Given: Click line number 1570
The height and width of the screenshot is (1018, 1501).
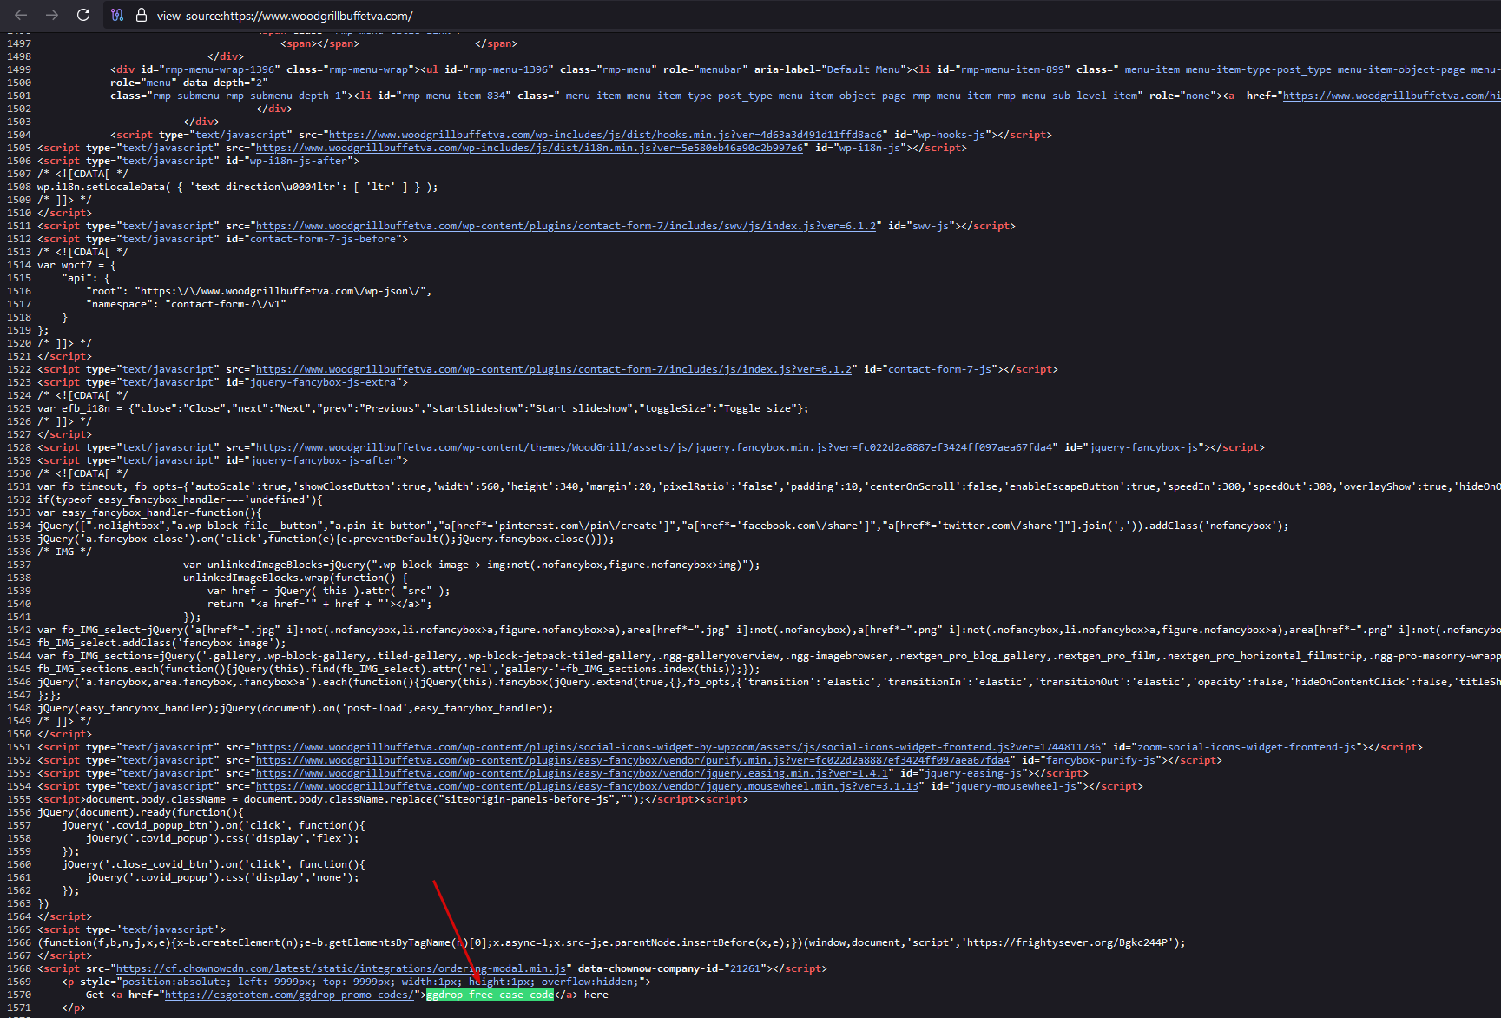Looking at the screenshot, I should [18, 995].
